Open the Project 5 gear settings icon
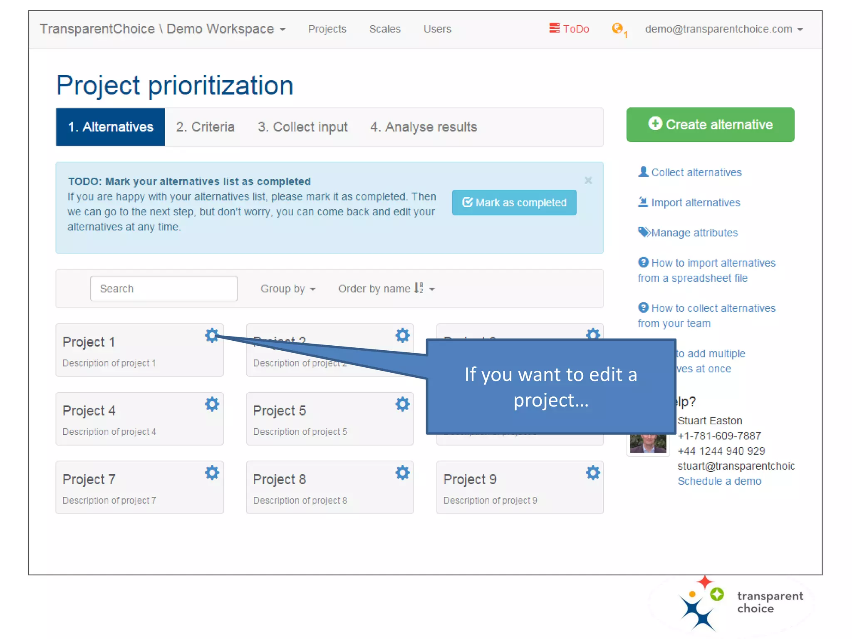Image resolution: width=852 pixels, height=639 pixels. point(402,404)
